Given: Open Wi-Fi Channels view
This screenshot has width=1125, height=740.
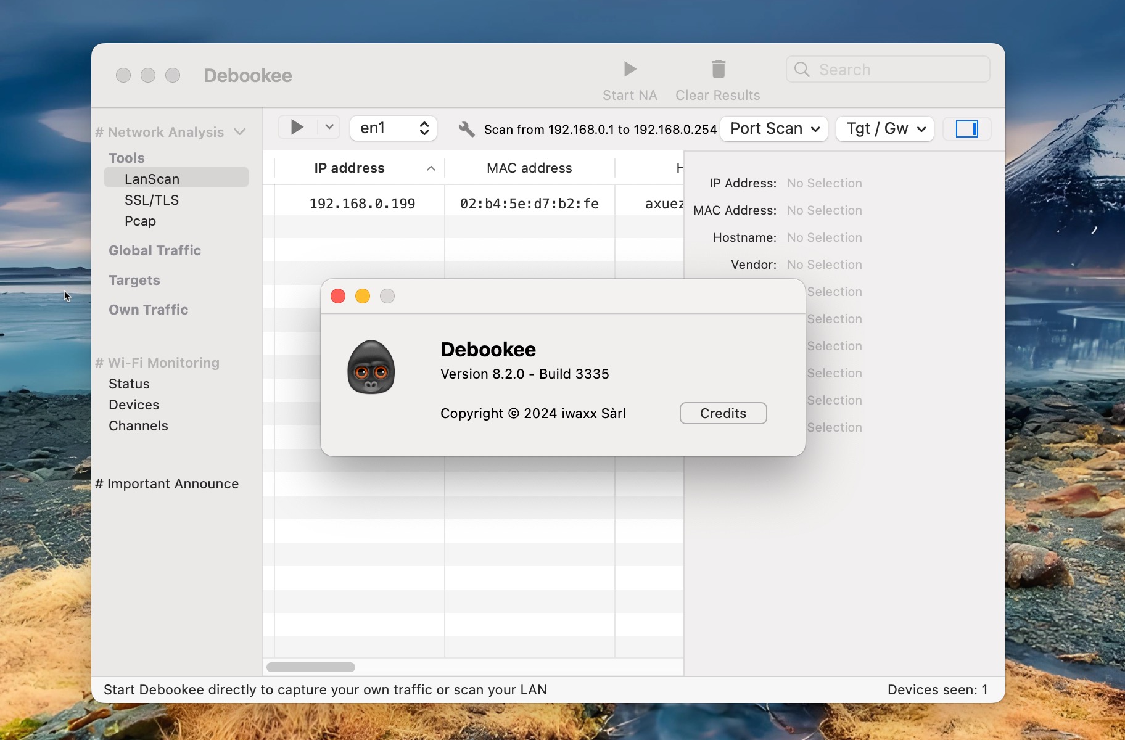Looking at the screenshot, I should click(x=138, y=425).
